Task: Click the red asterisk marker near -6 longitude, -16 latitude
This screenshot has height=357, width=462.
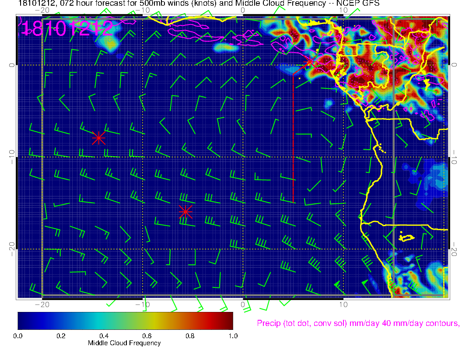Action: pyautogui.click(x=185, y=212)
